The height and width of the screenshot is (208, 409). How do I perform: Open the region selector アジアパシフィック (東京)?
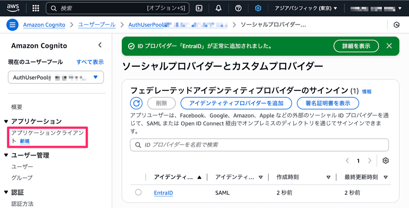tap(306, 8)
